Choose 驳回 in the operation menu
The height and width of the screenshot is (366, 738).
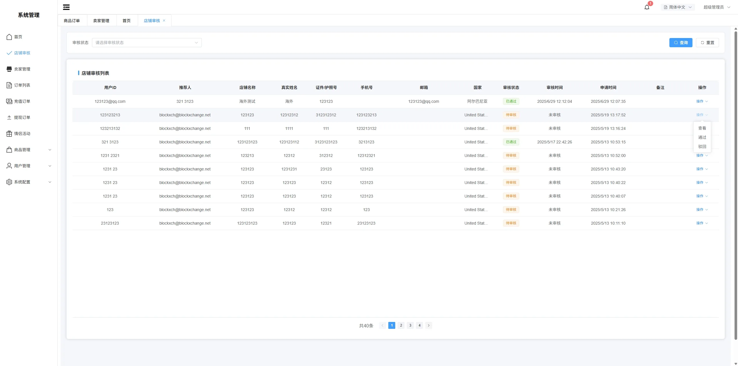[702, 147]
